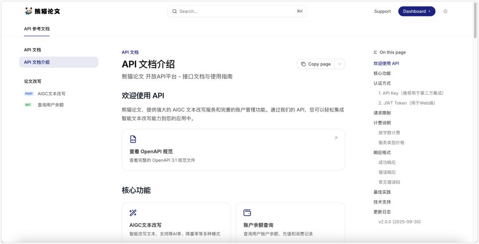Viewport: 479px width, 244px height.
Task: Open 查询用户余额 sidebar entry
Action: click(51, 105)
